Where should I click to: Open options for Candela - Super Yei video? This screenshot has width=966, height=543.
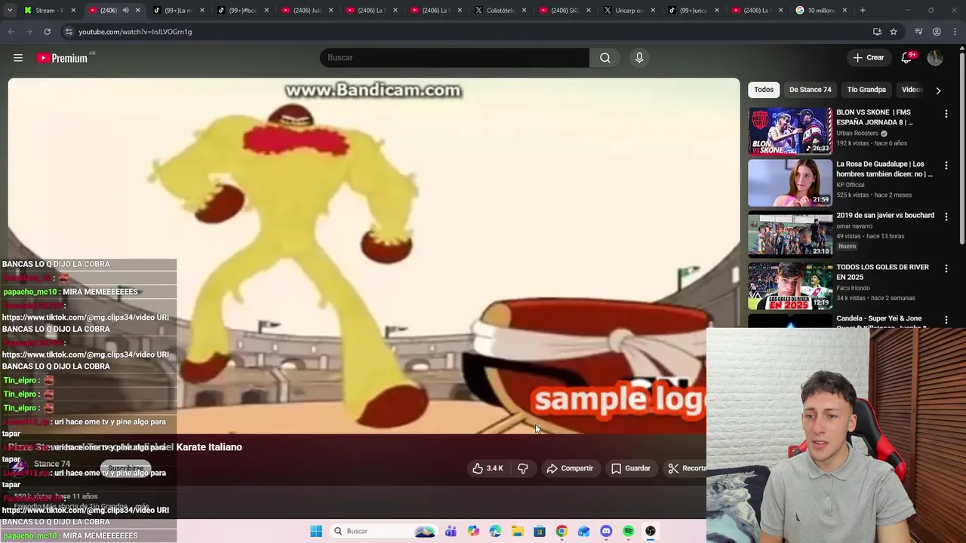(946, 320)
